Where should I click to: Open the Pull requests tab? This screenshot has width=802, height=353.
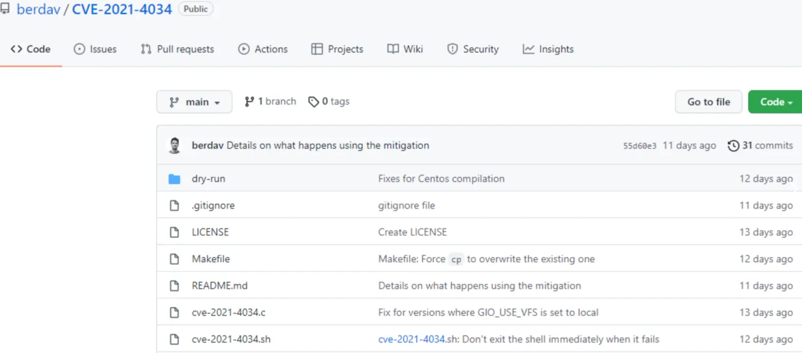click(177, 49)
